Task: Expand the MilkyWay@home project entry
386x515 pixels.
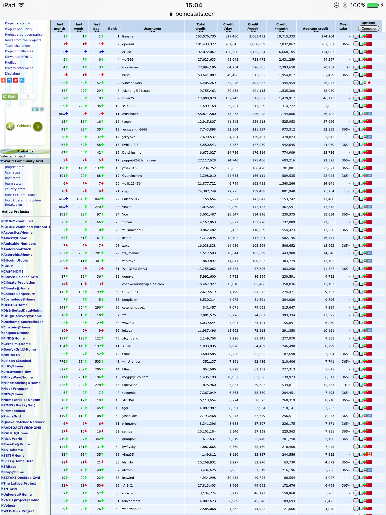Action: coord(2,377)
